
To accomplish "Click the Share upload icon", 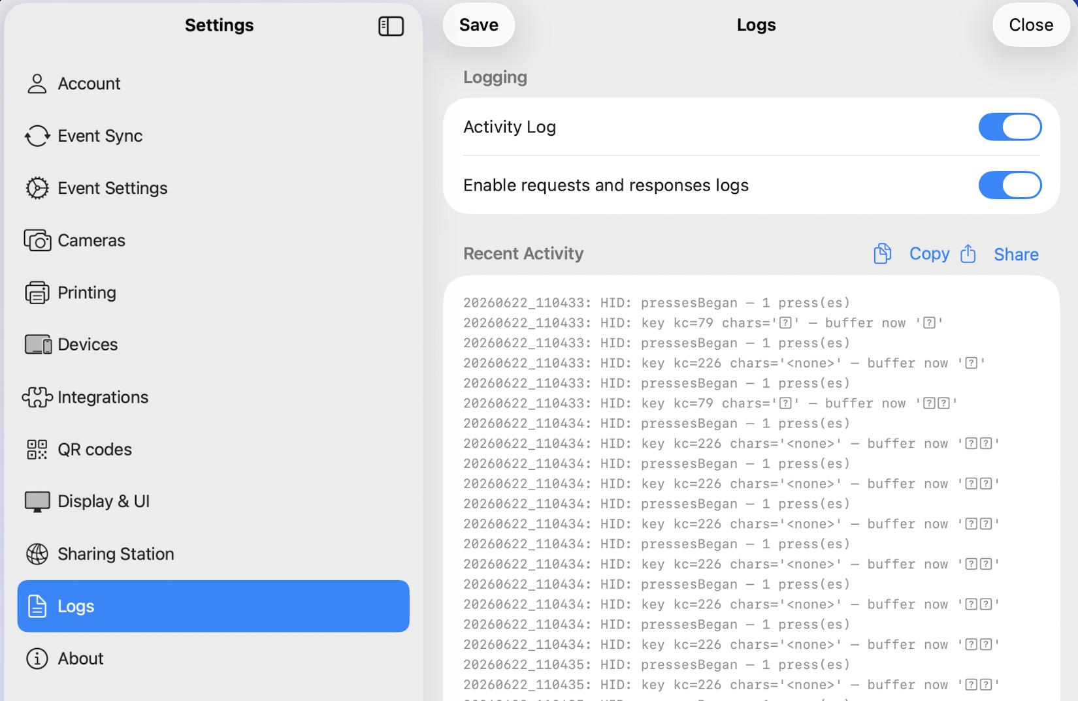I will point(968,253).
